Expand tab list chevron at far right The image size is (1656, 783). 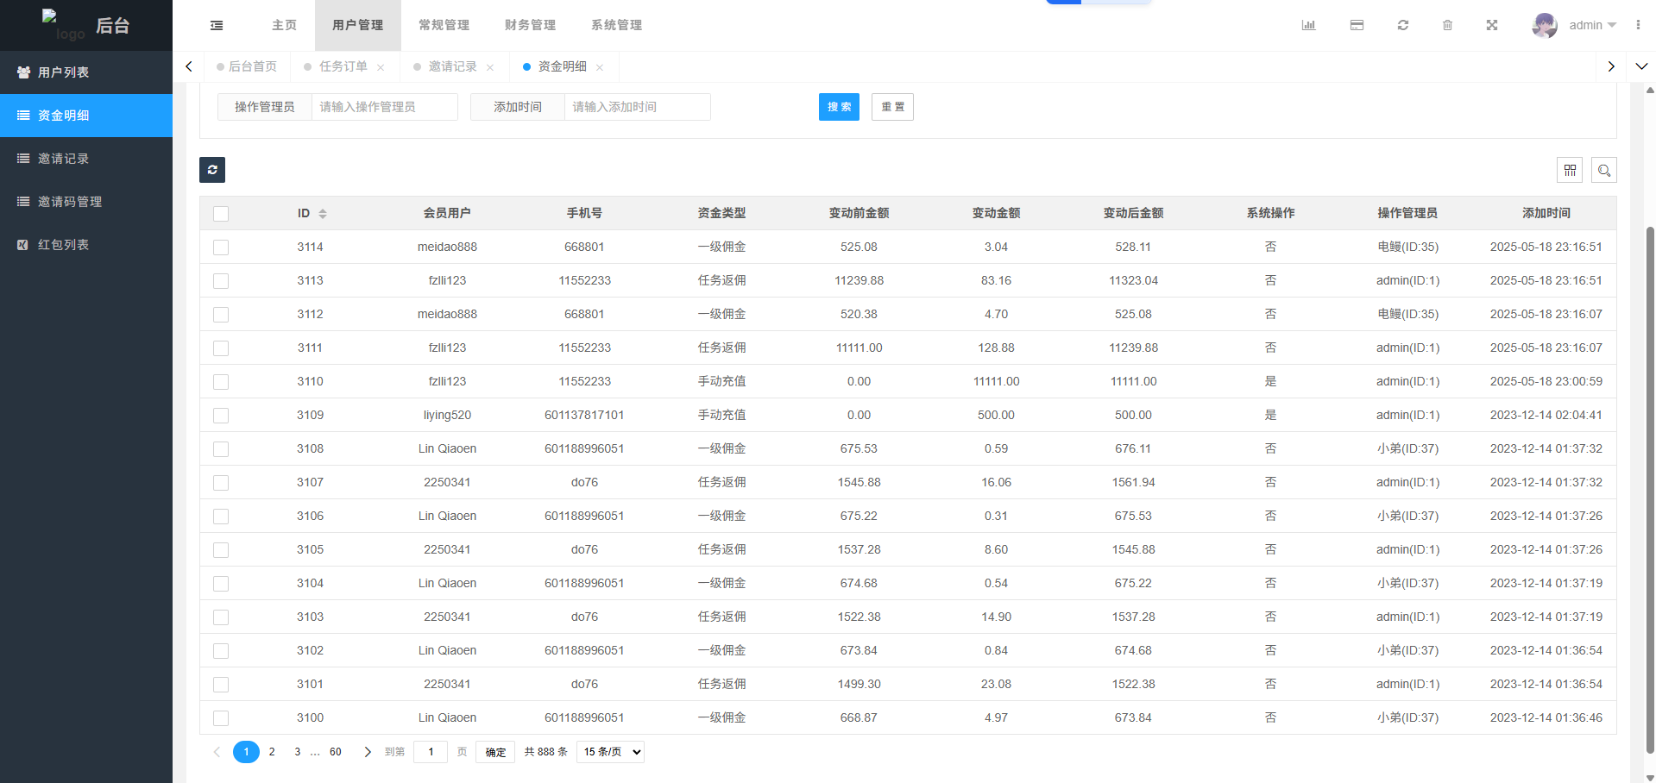pos(1641,66)
